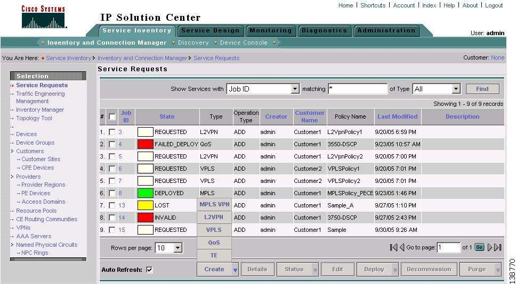This screenshot has height=284, width=516.
Task: Choose L2VPN from Create menu
Action: click(214, 217)
